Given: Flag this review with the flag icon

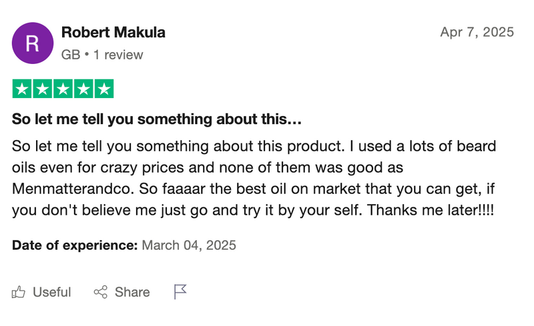Looking at the screenshot, I should pyautogui.click(x=180, y=291).
